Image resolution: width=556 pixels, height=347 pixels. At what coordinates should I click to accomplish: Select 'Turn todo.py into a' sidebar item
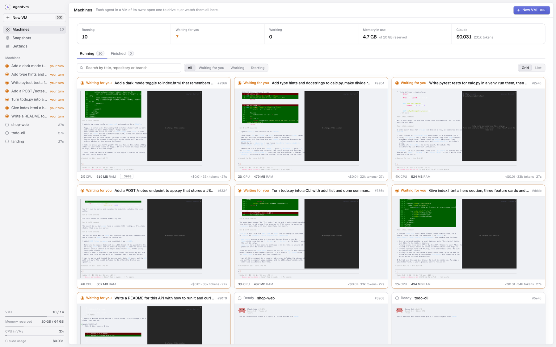point(34,100)
